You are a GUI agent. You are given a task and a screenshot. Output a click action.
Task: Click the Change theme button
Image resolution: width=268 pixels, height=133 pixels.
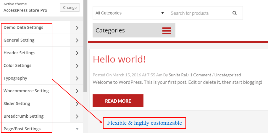coord(70,8)
